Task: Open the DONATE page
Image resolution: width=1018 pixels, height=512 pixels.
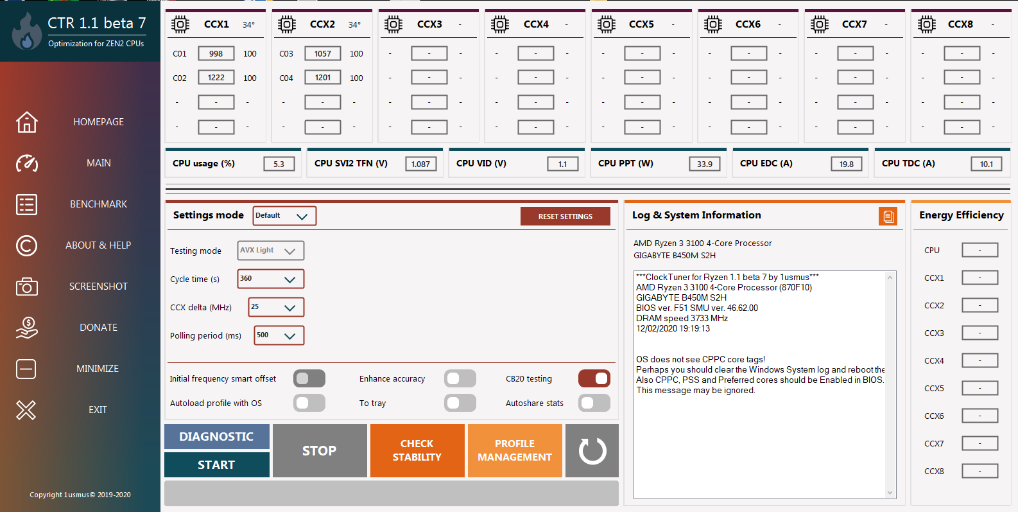Action: (x=98, y=328)
